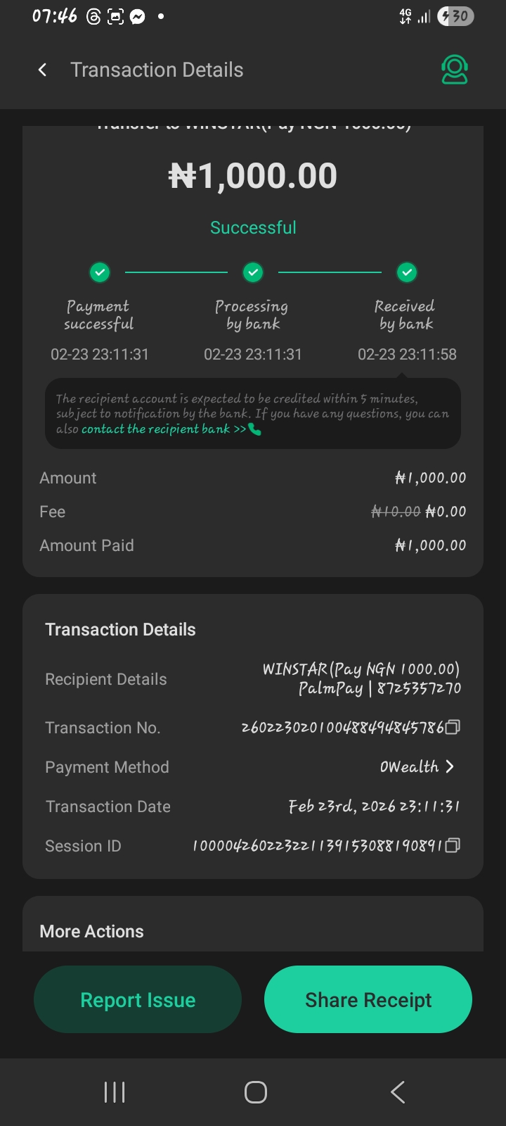
Task: Tap the Messenger notification icon in status bar
Action: coord(138,17)
